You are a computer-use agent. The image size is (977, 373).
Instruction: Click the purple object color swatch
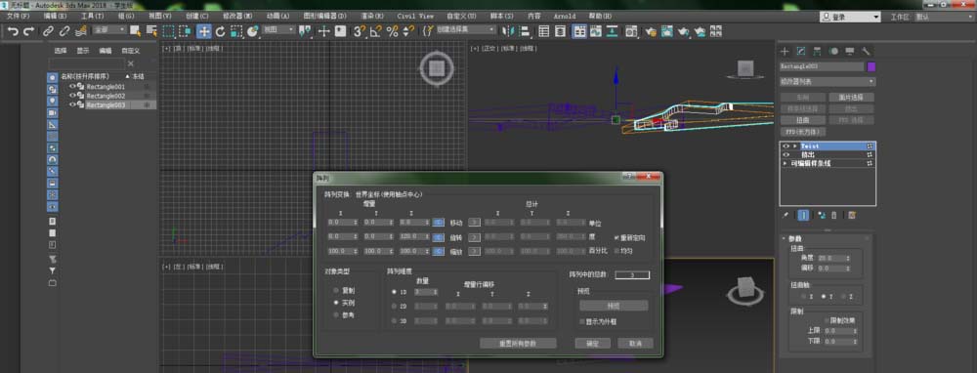tap(871, 66)
